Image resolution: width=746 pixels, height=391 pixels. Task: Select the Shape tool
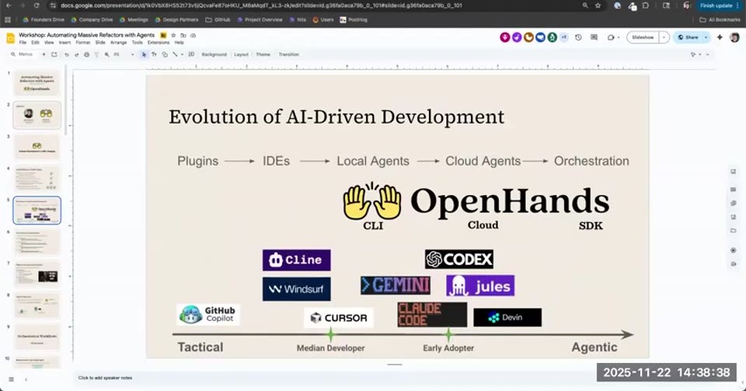click(165, 54)
